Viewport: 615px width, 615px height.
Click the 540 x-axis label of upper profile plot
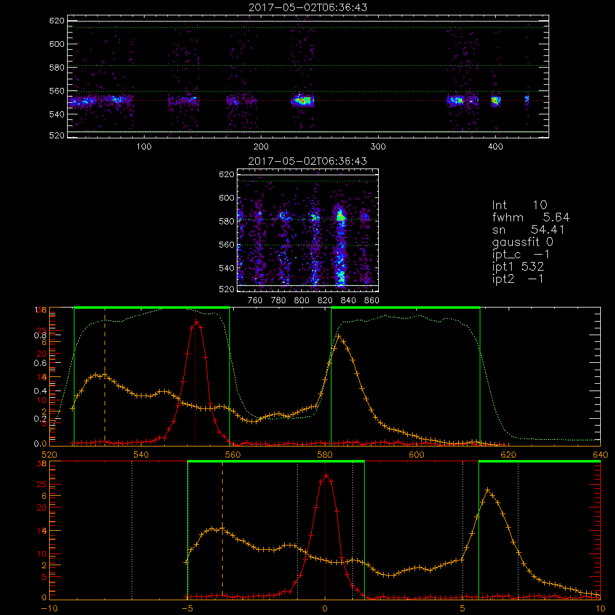click(x=141, y=454)
